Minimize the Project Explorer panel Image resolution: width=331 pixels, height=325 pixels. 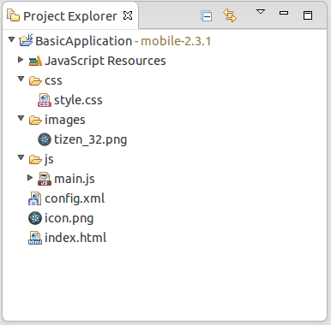[x=284, y=13]
